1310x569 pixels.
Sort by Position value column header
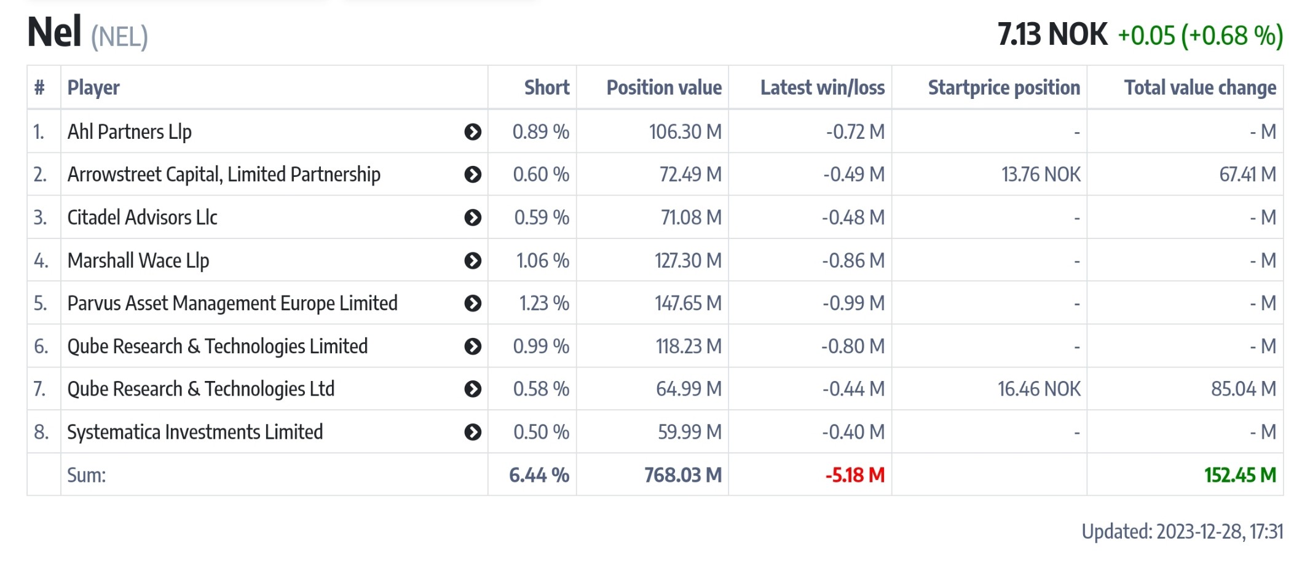tap(664, 88)
